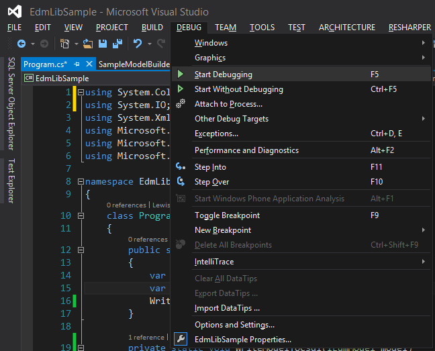The height and width of the screenshot is (351, 435).
Task: Click the Save toolbar icon
Action: tap(103, 44)
